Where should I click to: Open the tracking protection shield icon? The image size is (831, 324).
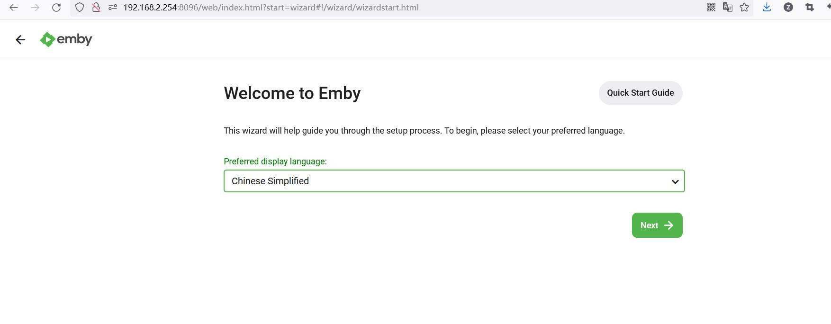click(80, 8)
